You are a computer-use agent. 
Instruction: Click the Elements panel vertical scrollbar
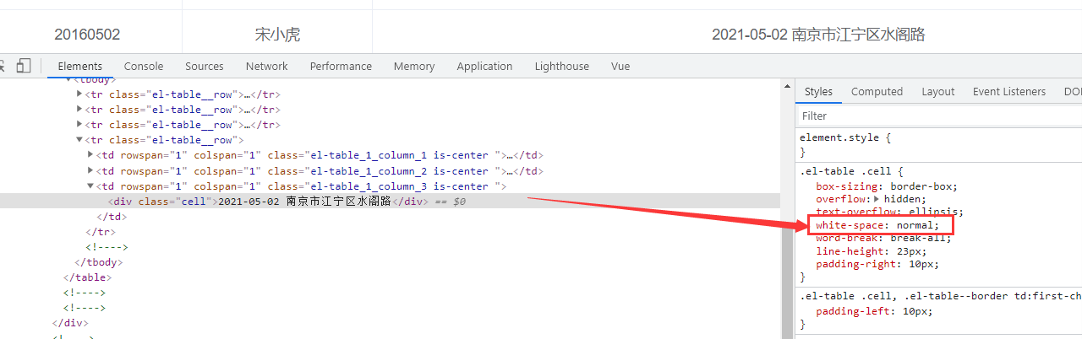tap(787, 208)
